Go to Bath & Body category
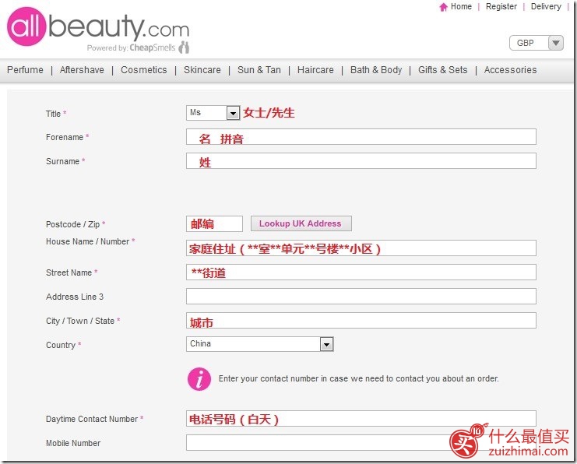577x464 pixels. coord(376,70)
